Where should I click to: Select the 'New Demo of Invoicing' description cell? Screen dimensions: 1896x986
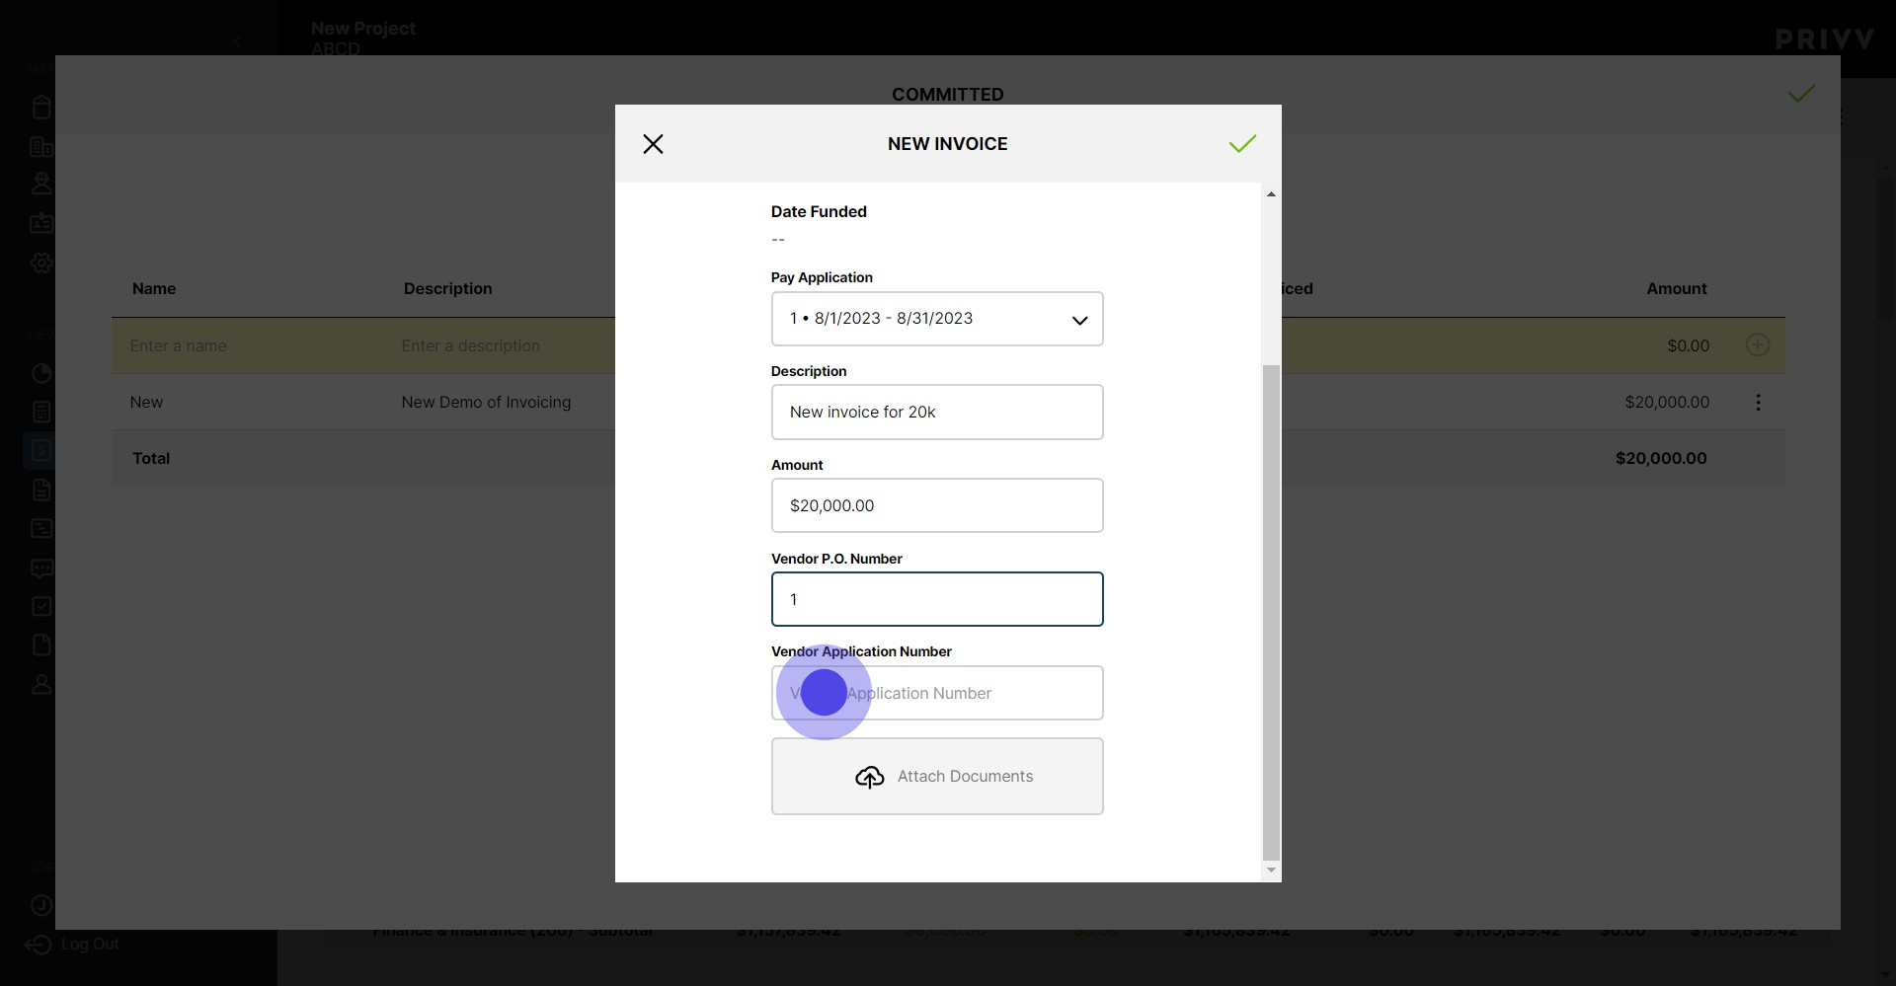[486, 403]
